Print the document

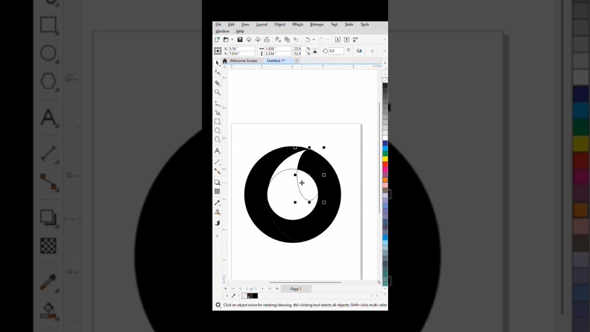(267, 40)
